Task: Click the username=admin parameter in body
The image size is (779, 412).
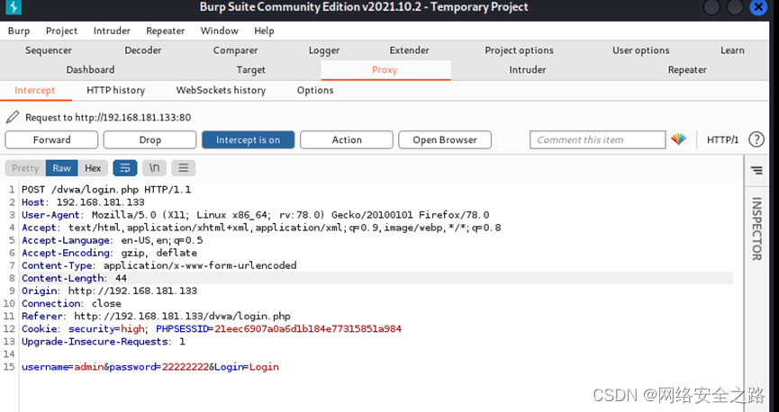Action: tap(62, 367)
